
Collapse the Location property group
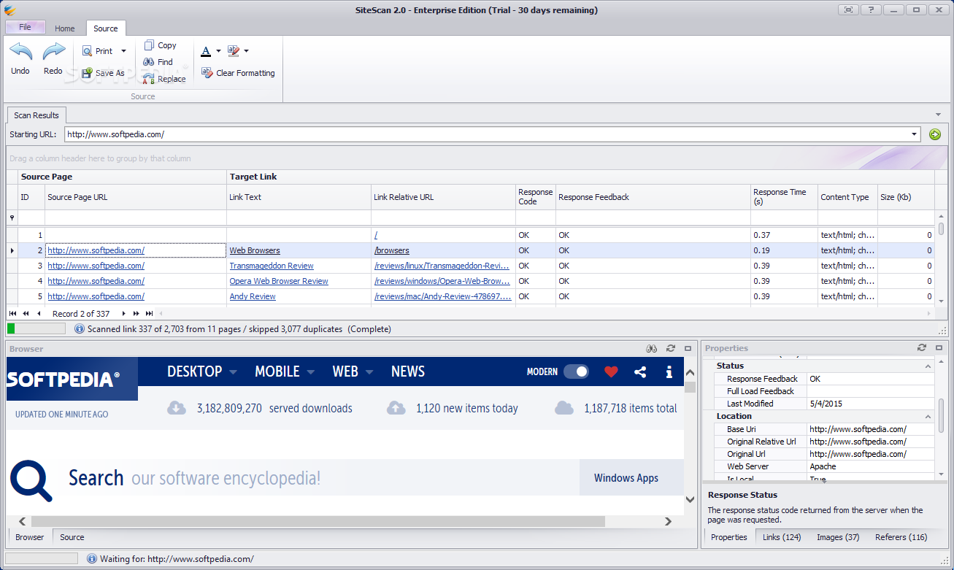928,417
